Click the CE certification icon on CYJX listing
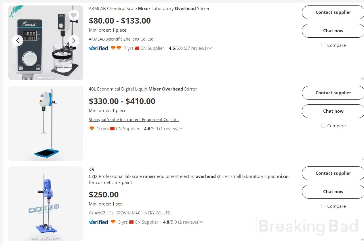The height and width of the screenshot is (244, 364). click(92, 169)
